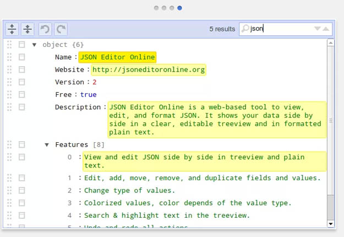Grab drag handle of Website row

click(x=9, y=69)
